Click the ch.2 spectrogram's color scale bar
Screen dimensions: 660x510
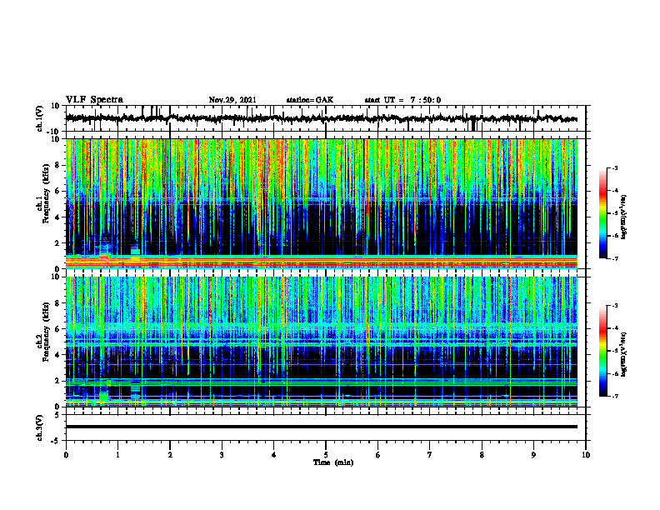click(602, 351)
